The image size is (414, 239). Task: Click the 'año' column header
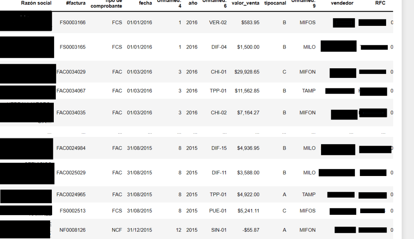tap(193, 3)
